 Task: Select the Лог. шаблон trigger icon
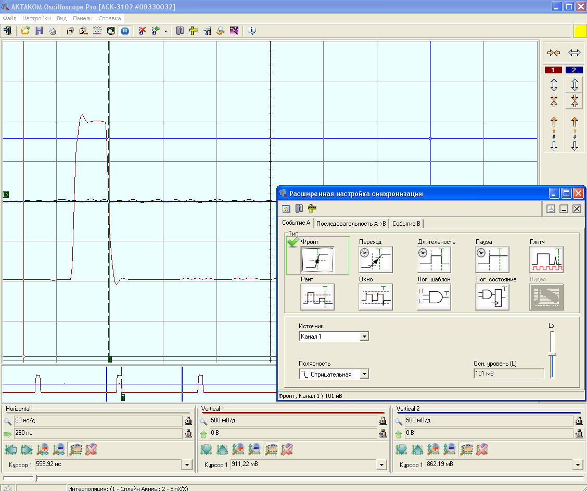(433, 297)
